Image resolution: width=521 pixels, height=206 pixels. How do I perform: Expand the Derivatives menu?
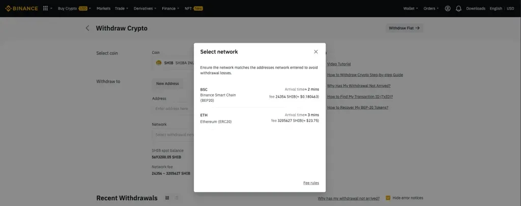coord(145,8)
